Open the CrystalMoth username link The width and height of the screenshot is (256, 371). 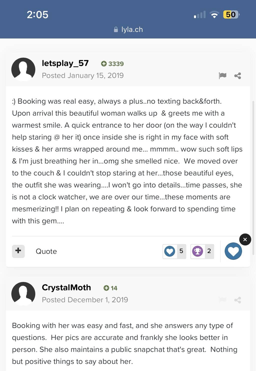[66, 287]
